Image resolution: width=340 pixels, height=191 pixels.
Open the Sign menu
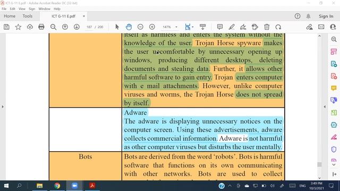[x=32, y=9]
